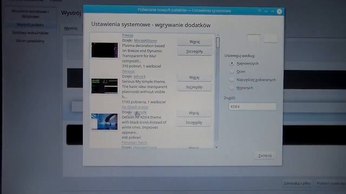The height and width of the screenshot is (194, 346).
Task: Click the 'Uszereguj według:' label
Action: pyautogui.click(x=239, y=56)
